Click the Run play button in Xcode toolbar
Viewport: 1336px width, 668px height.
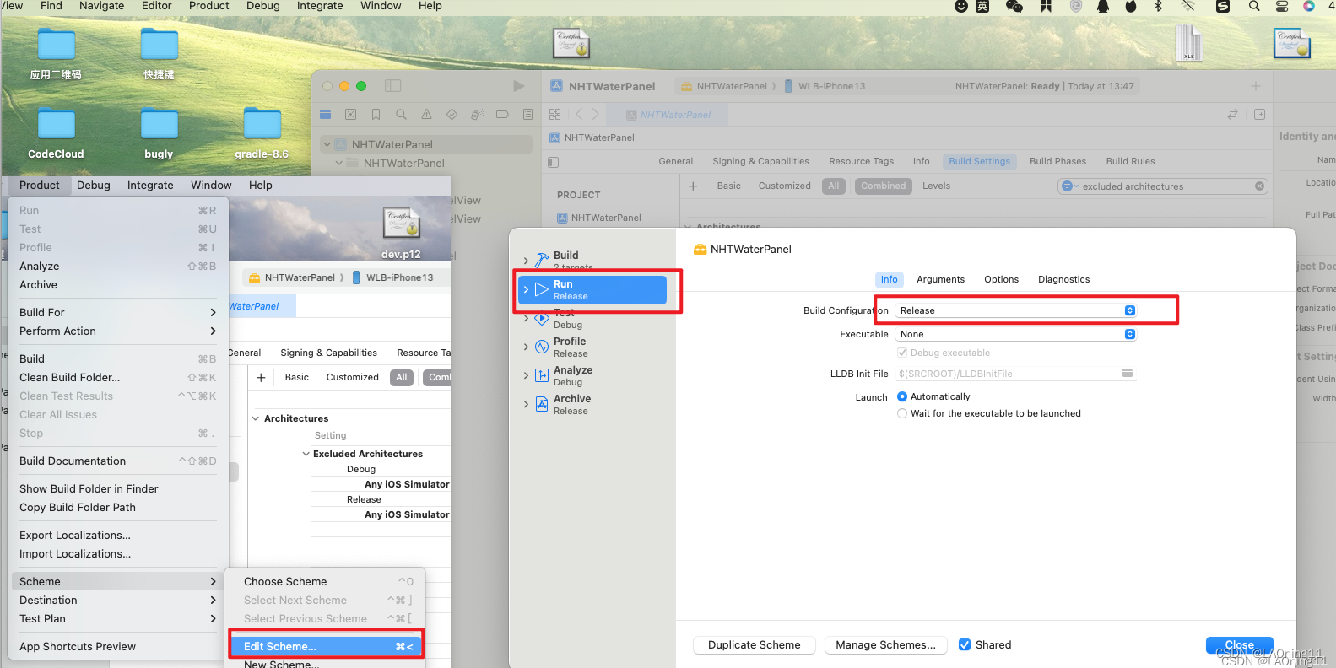518,86
